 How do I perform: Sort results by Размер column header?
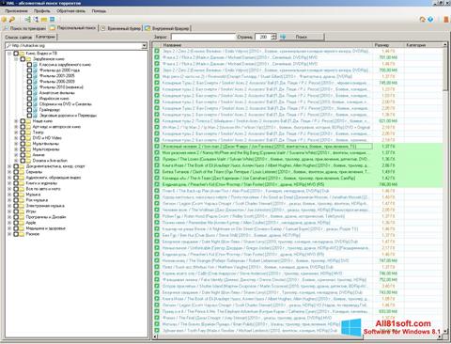click(388, 45)
